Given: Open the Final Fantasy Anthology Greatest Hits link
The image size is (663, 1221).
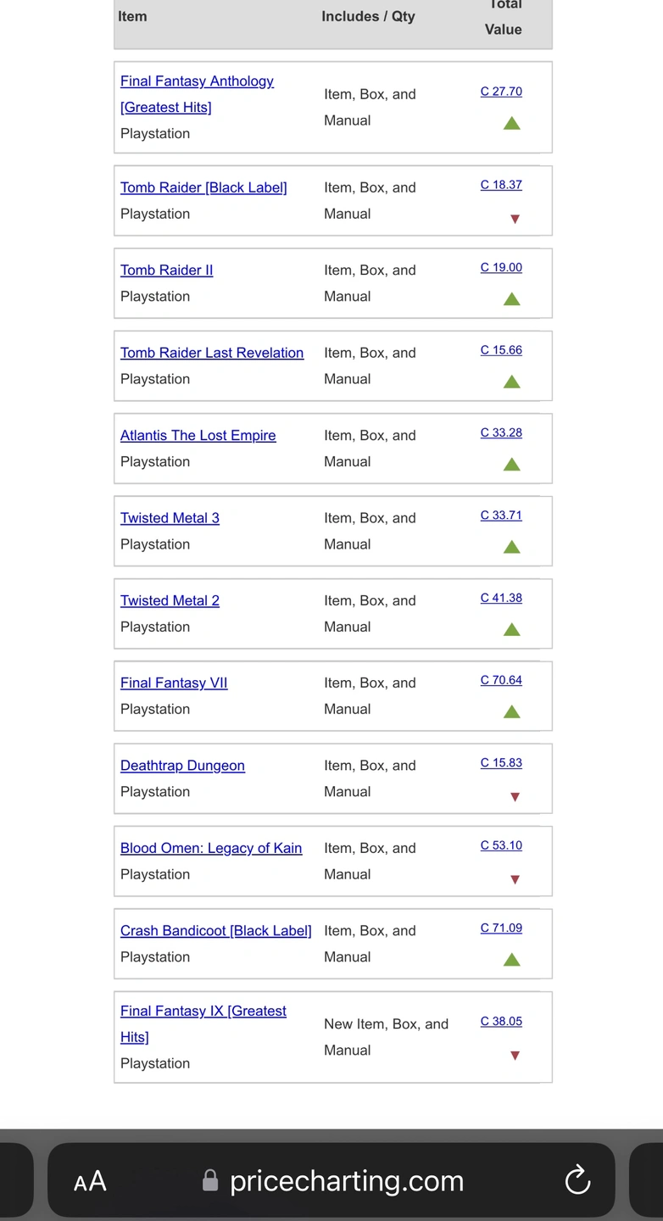Looking at the screenshot, I should [197, 81].
